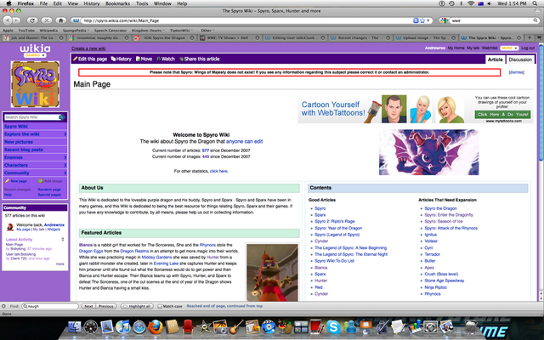Open Skype from the Dock
544x340 pixels.
(x=333, y=327)
